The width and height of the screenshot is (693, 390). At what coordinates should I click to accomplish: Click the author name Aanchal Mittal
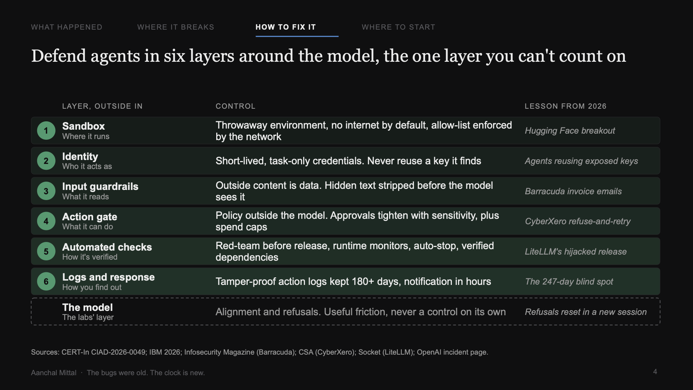(x=54, y=373)
